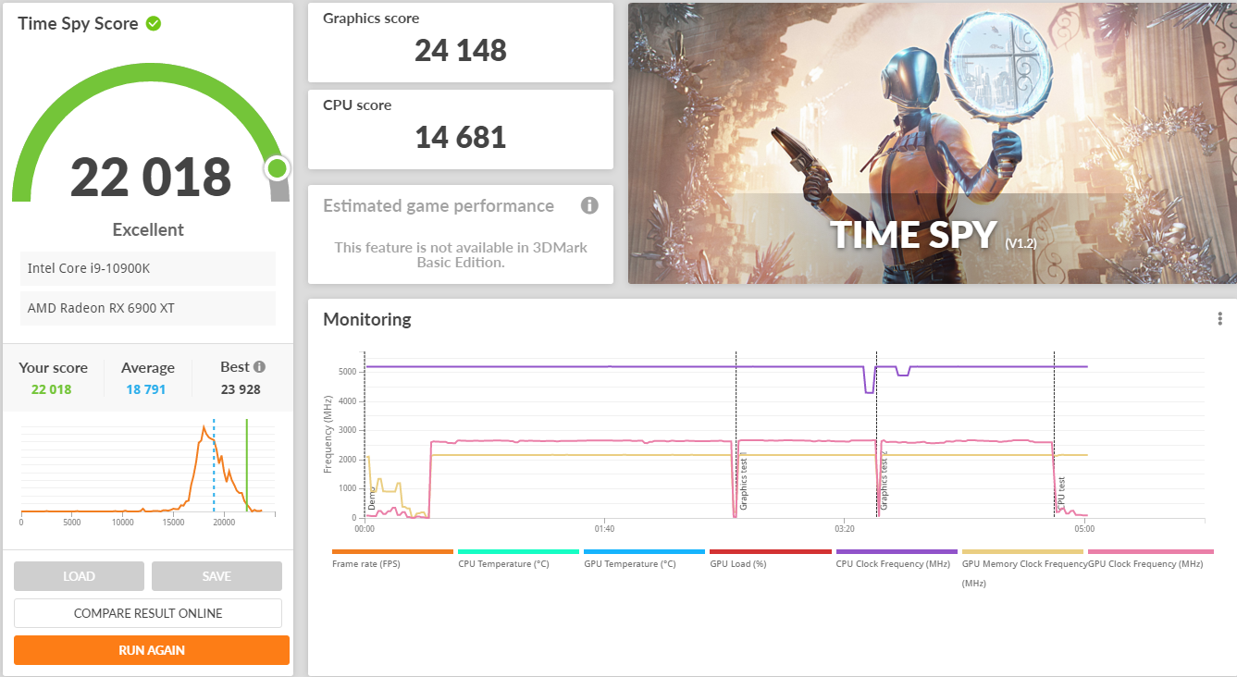Open the Estimated game performance info icon
The width and height of the screenshot is (1237, 677).
pyautogui.click(x=589, y=205)
